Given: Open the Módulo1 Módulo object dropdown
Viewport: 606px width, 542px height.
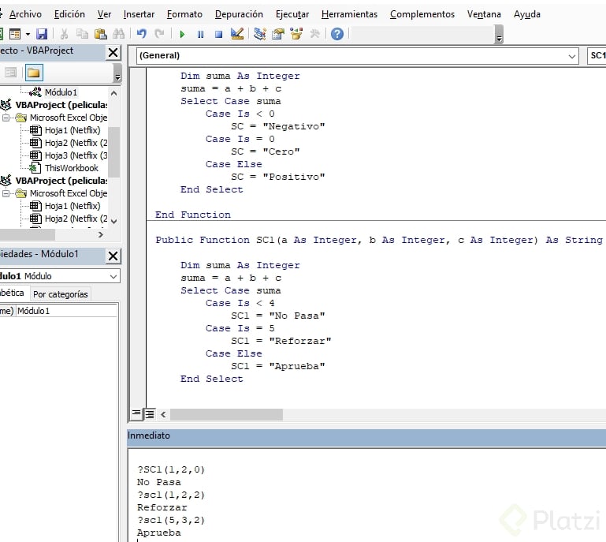Looking at the screenshot, I should click(x=113, y=276).
